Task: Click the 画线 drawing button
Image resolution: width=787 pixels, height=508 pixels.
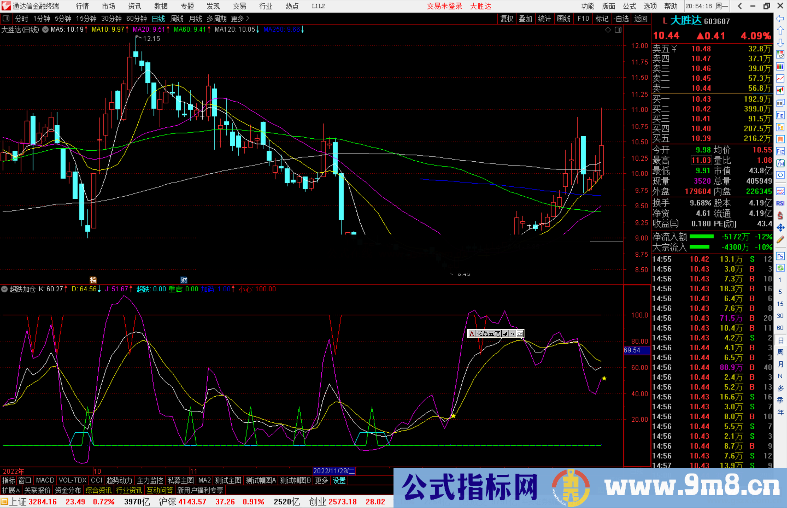Action: coord(564,19)
